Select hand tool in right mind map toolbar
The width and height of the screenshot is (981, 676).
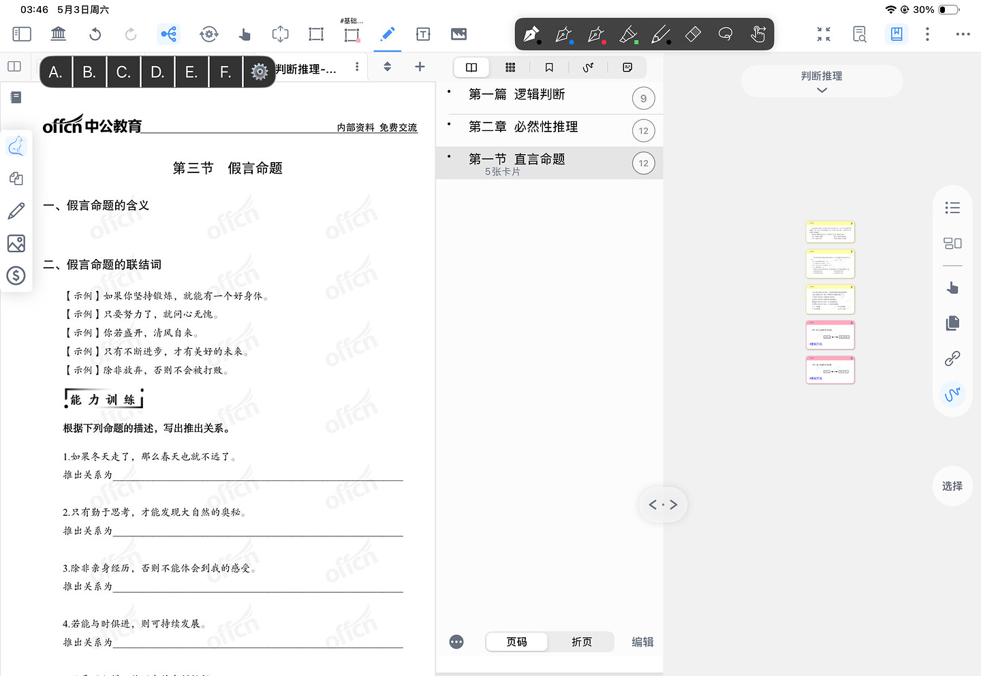(x=952, y=288)
